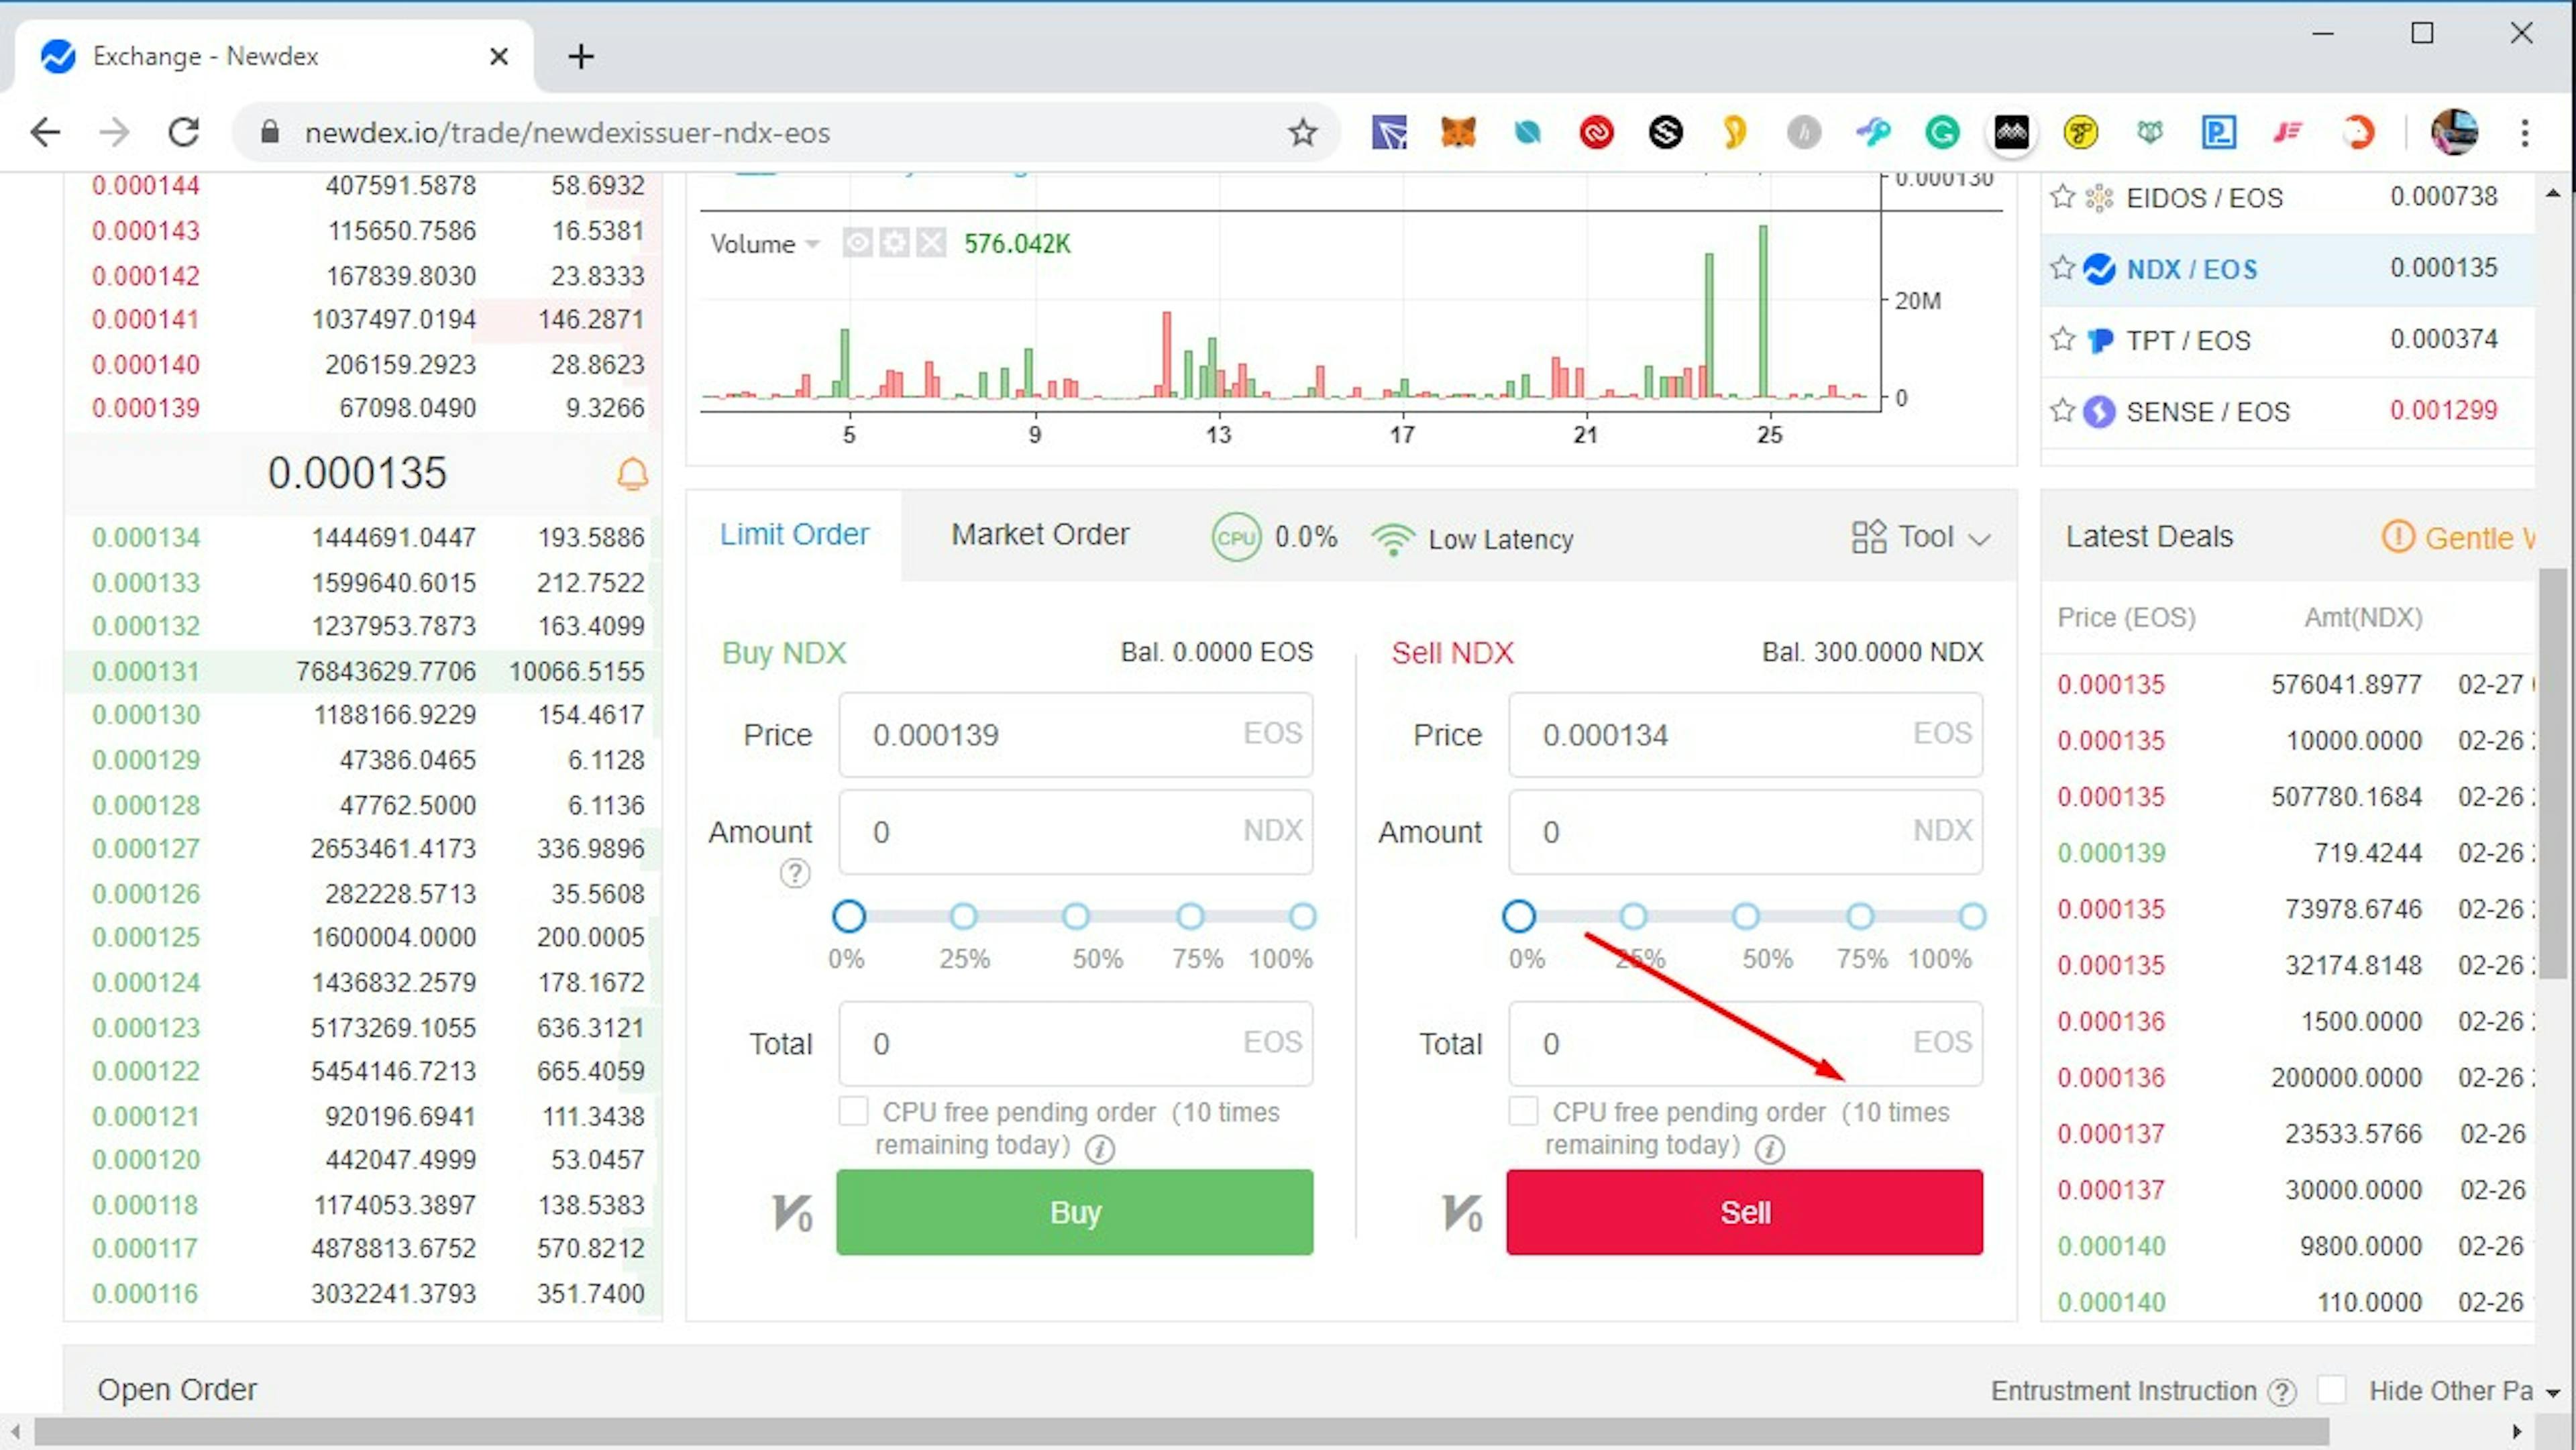Click the buy slider 0% handle
The image size is (2576, 1450).
(x=848, y=916)
